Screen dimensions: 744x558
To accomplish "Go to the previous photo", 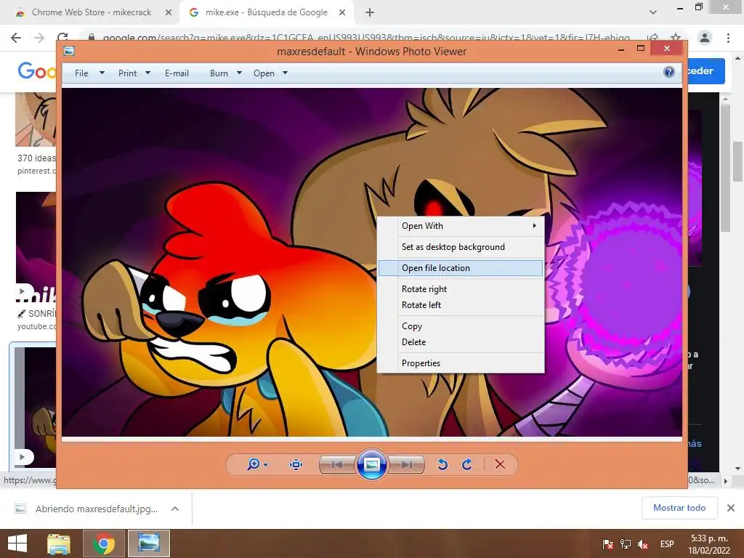I will point(337,464).
